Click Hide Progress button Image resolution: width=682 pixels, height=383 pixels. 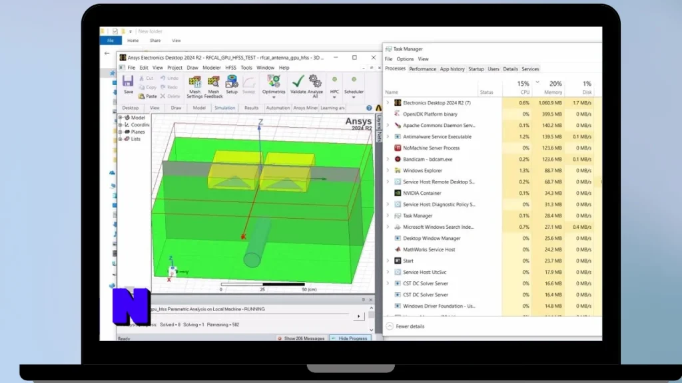pos(350,338)
